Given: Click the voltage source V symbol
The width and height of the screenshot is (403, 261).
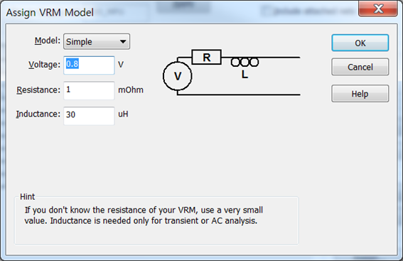Looking at the screenshot, I should coord(178,76).
